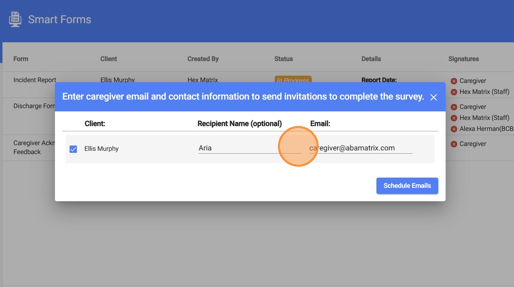Sort by the Form column header
514x287 pixels.
click(21, 59)
